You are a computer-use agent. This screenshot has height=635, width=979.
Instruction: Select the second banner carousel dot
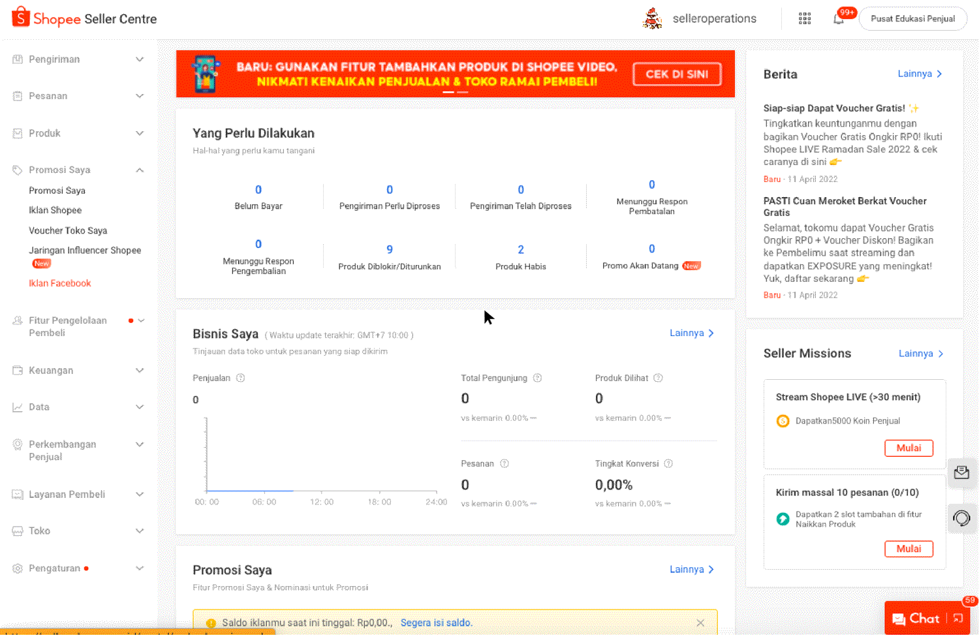tap(463, 92)
